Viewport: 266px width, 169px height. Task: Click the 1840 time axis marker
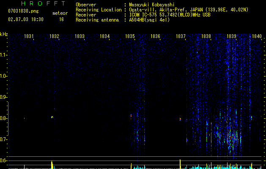click(257, 36)
